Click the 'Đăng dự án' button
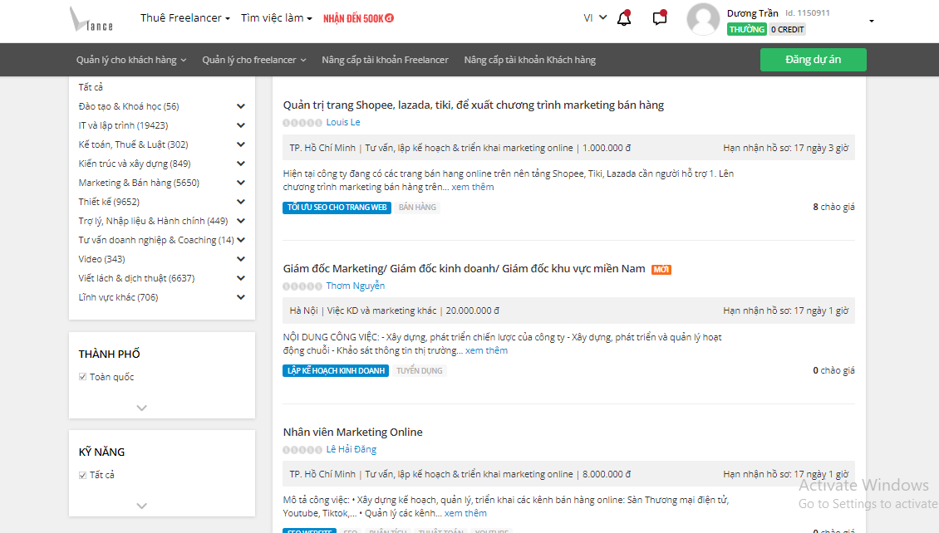Image resolution: width=939 pixels, height=533 pixels. [x=813, y=60]
